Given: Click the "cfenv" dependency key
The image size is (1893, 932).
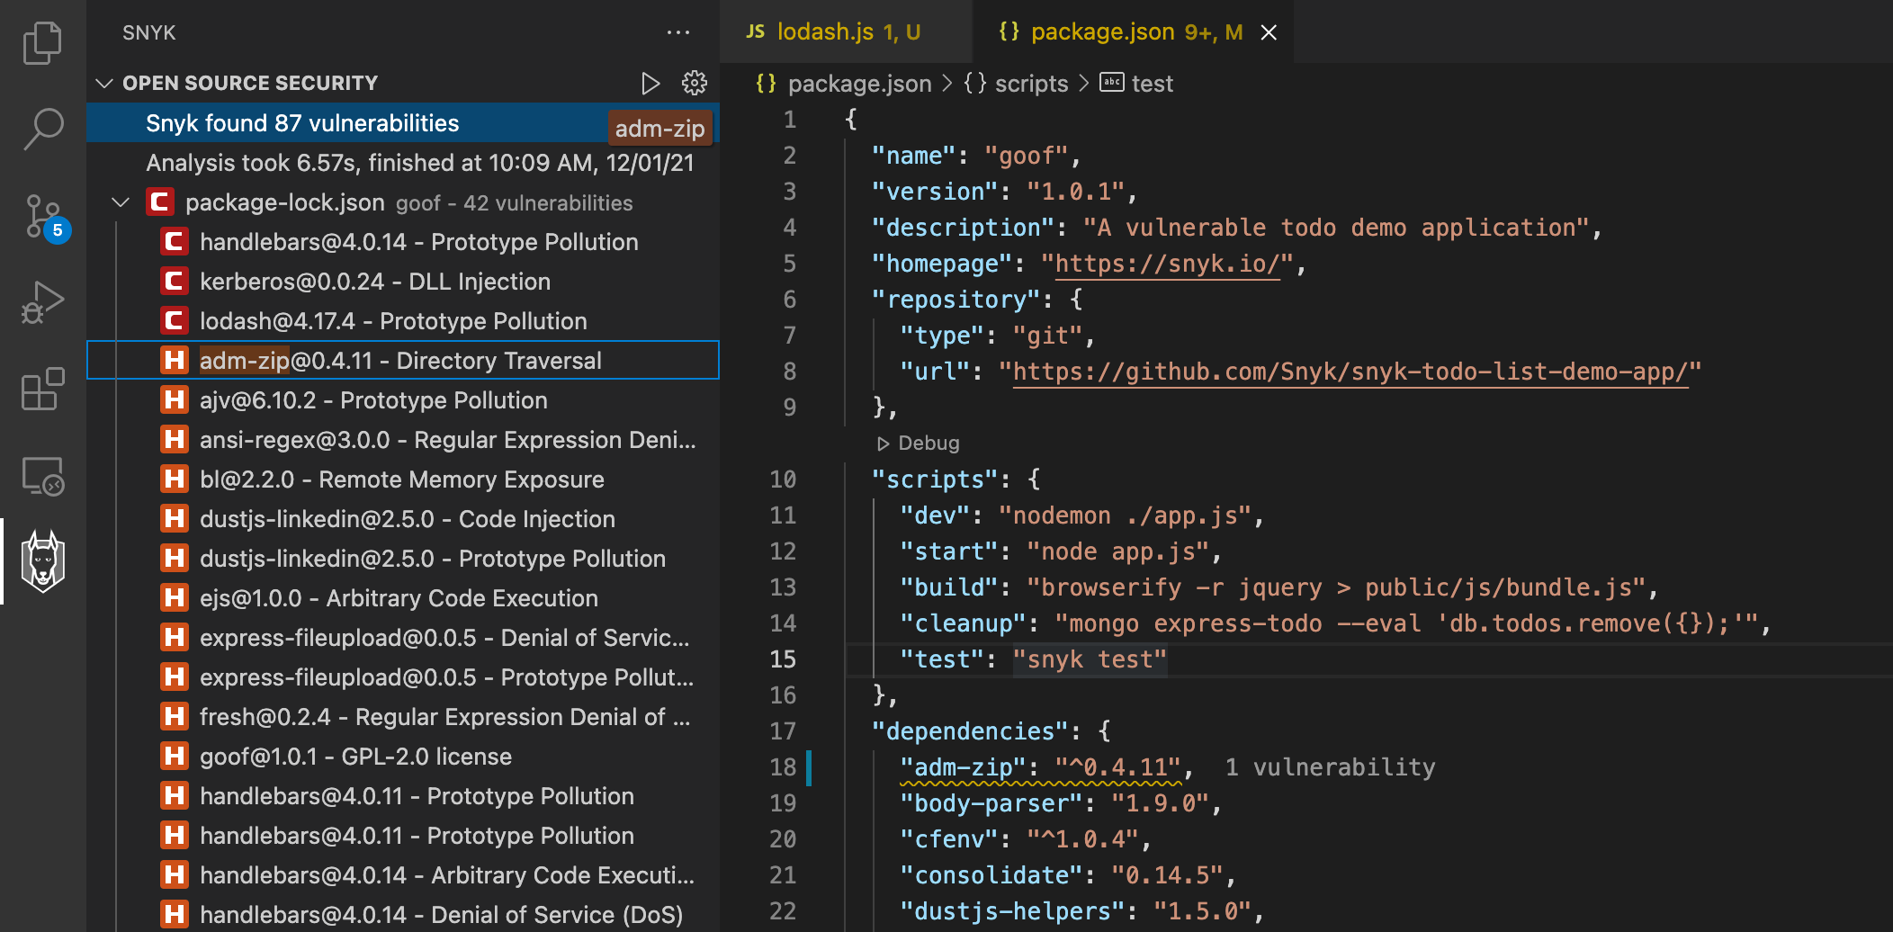Looking at the screenshot, I should pos(948,839).
